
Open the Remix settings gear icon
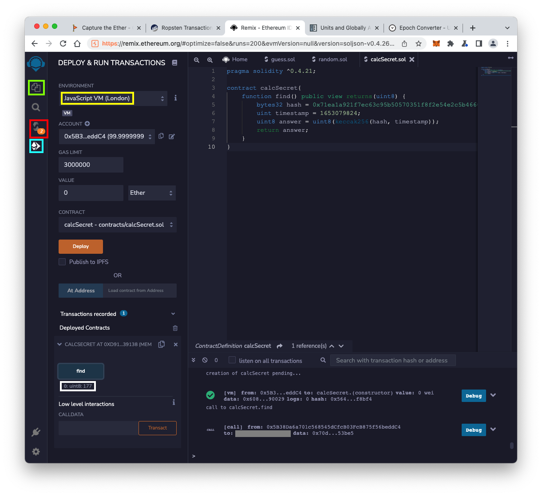tap(36, 452)
